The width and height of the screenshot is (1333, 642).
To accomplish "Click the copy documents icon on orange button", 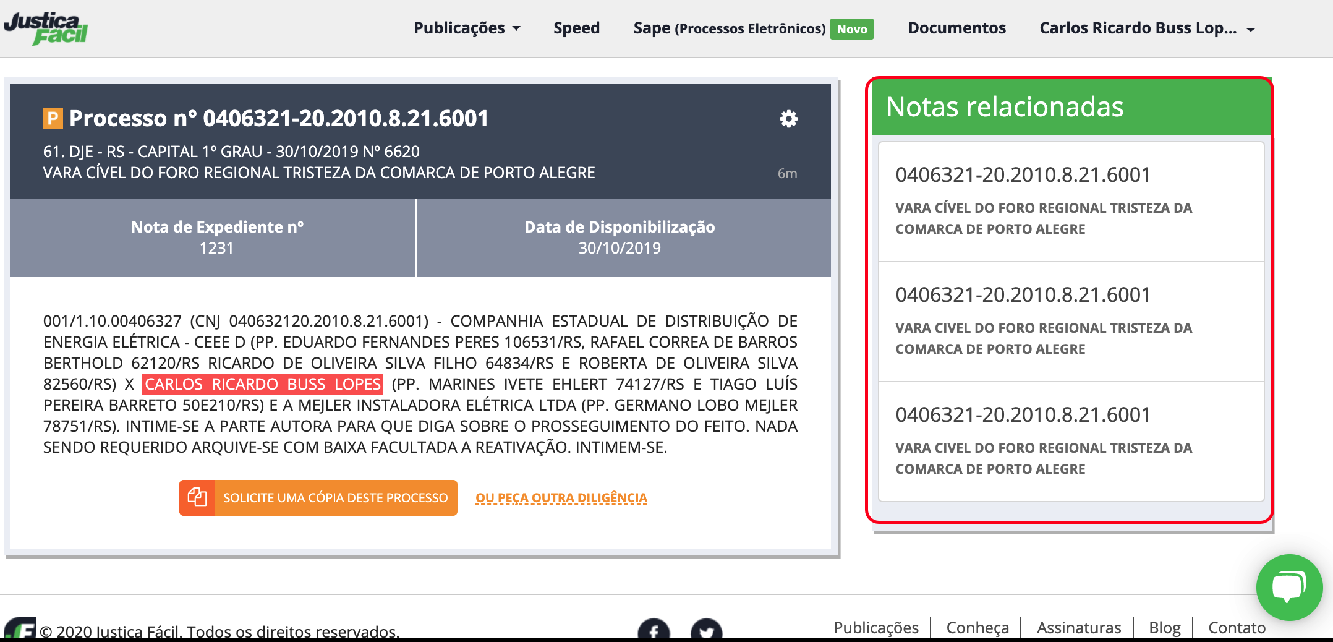I will coord(197,498).
